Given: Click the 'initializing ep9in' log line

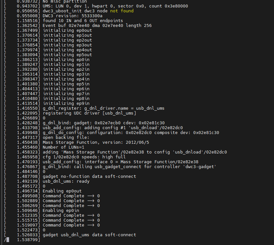Looking at the screenshot, I should click(x=66, y=103).
